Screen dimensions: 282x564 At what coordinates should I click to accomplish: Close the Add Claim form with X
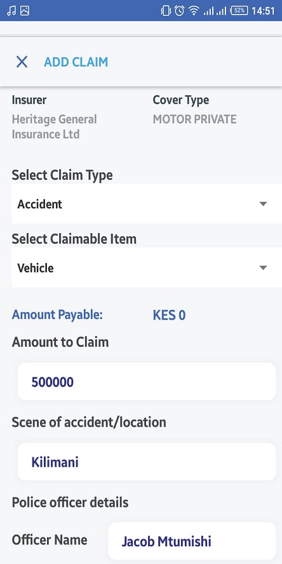(22, 62)
